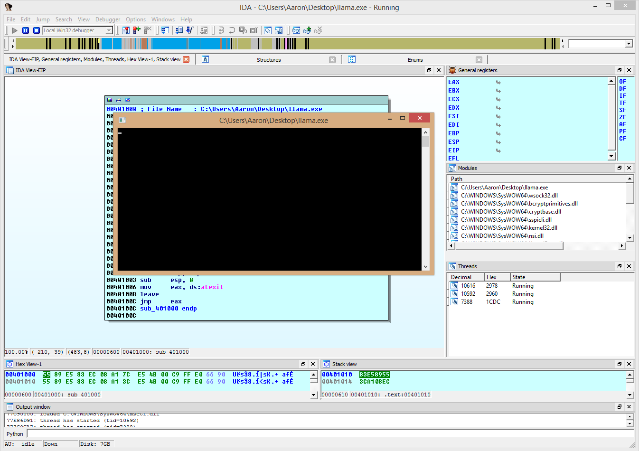Close the Enums tab
The width and height of the screenshot is (639, 451).
coord(479,60)
